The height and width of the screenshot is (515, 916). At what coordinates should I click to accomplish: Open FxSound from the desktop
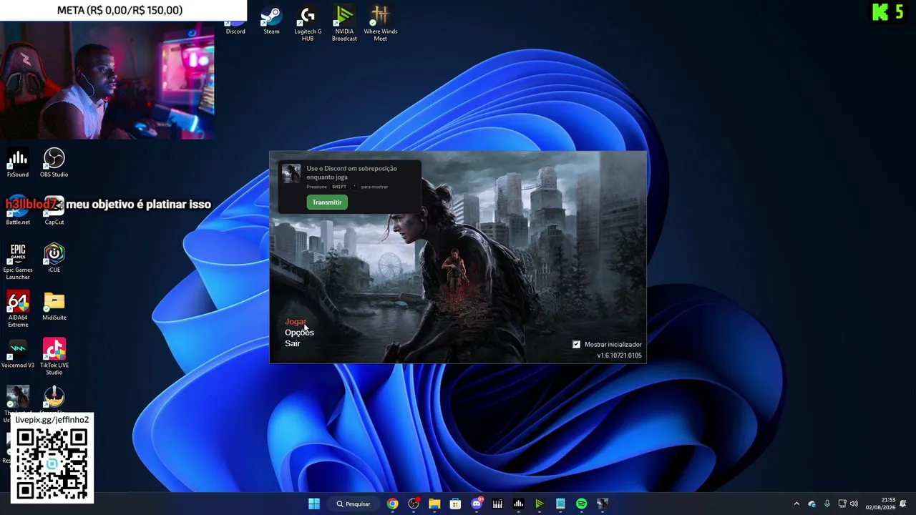18,163
